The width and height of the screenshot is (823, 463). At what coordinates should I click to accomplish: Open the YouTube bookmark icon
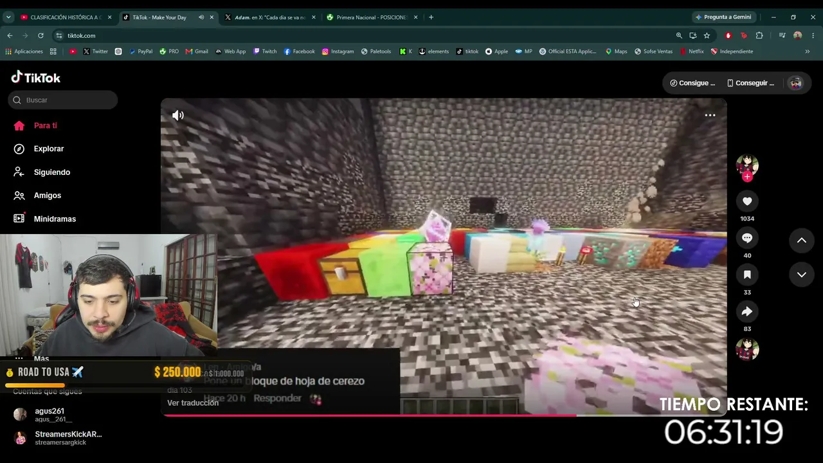click(x=73, y=51)
